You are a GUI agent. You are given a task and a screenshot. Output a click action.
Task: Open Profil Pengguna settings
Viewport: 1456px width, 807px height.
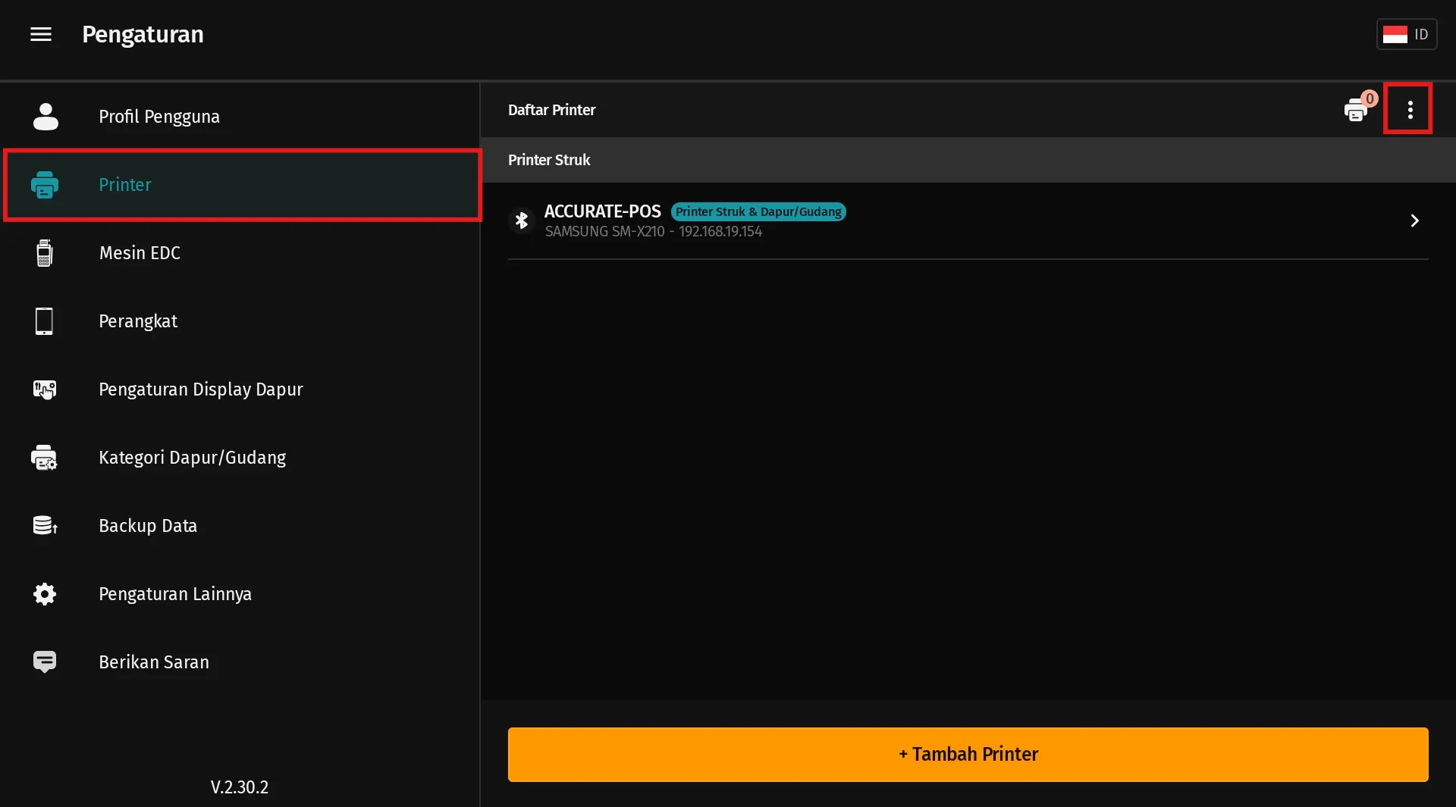tap(159, 117)
